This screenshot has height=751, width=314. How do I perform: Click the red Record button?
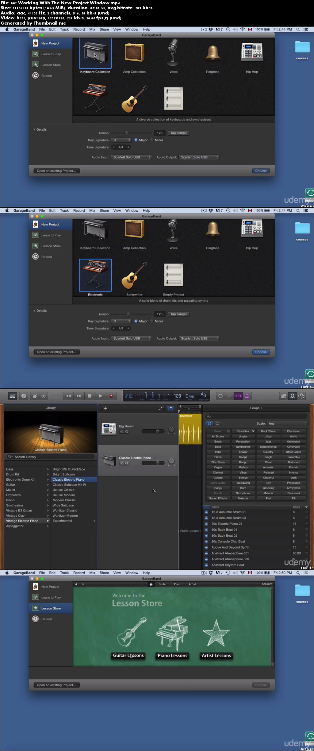tap(111, 396)
